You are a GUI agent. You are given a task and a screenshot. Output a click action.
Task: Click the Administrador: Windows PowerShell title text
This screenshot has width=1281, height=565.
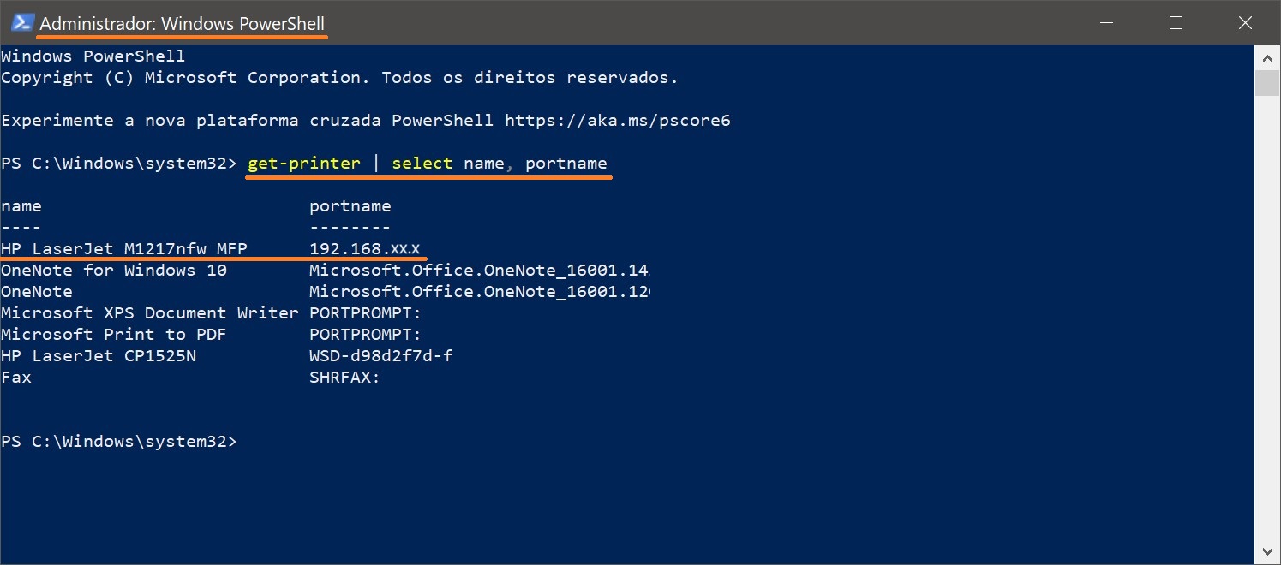coord(183,24)
